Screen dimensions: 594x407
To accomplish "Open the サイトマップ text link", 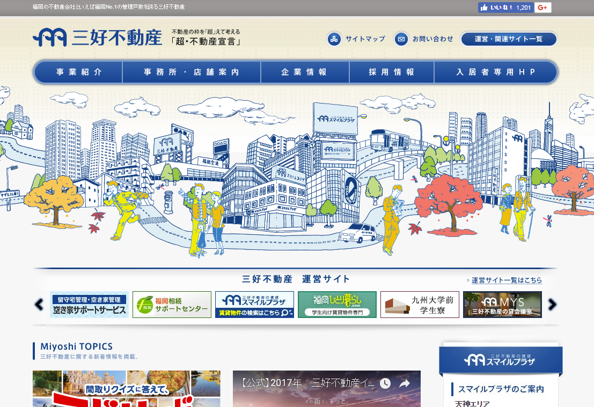I will pos(365,39).
